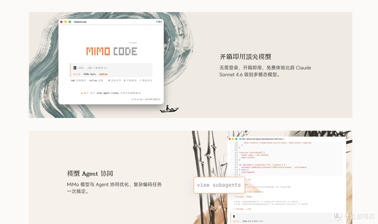The height and width of the screenshot is (224, 378).
Task: Click the small 'view subagents' text in MC window
Action: (x=254, y=192)
